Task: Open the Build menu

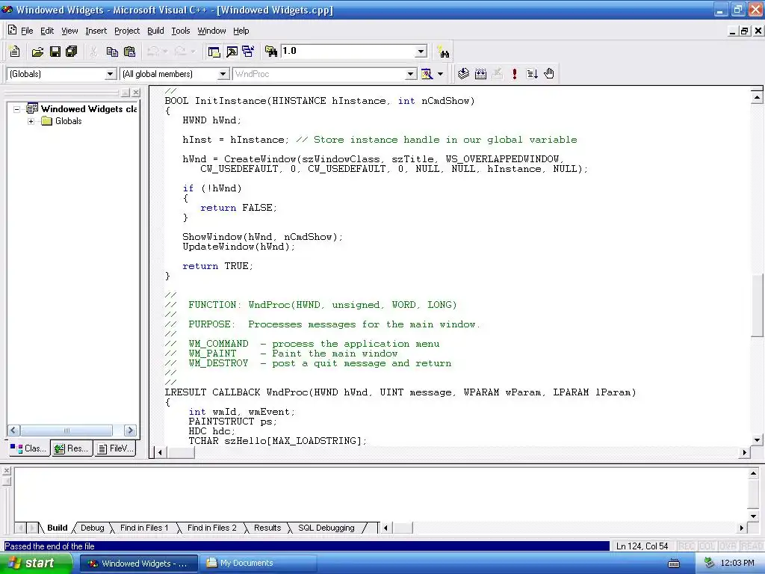Action: pos(155,31)
